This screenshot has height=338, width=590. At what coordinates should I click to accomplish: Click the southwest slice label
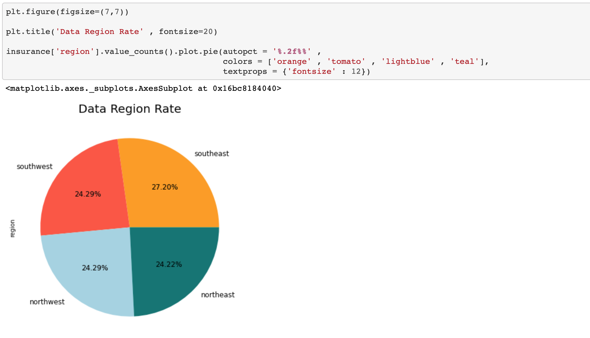coord(35,167)
